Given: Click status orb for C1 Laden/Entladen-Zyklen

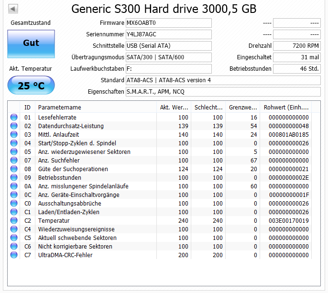Looking at the screenshot, I should pos(14,212).
